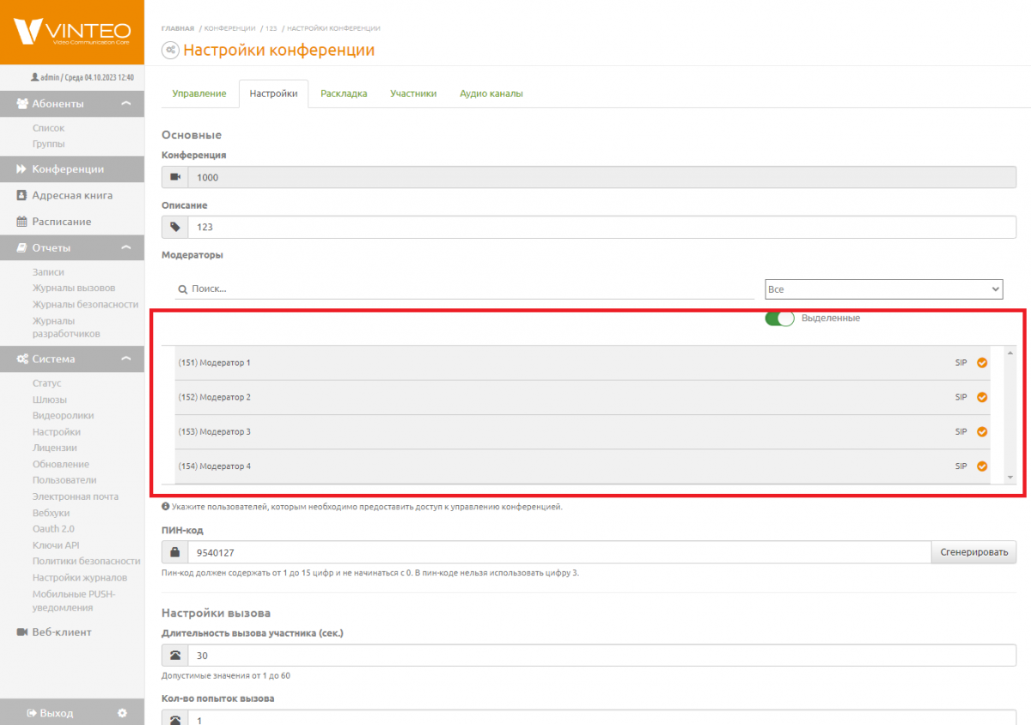The image size is (1031, 725).
Task: Deselect Модератор 3 using its checkmark
Action: click(x=982, y=432)
